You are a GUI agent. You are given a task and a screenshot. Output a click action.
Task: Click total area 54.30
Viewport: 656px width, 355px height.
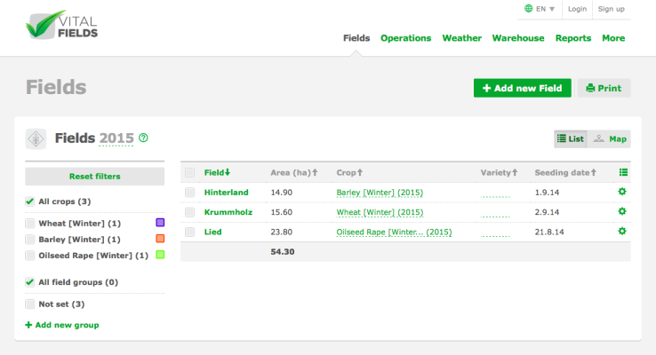click(x=283, y=252)
